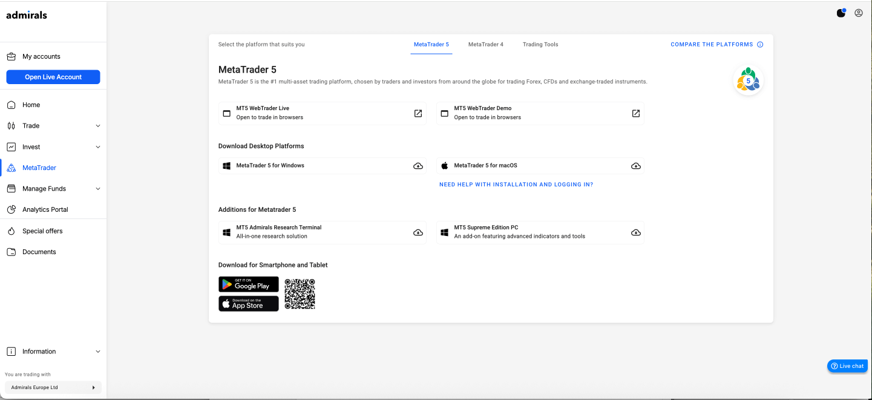Click the QR code image
The image size is (872, 400).
pos(300,293)
